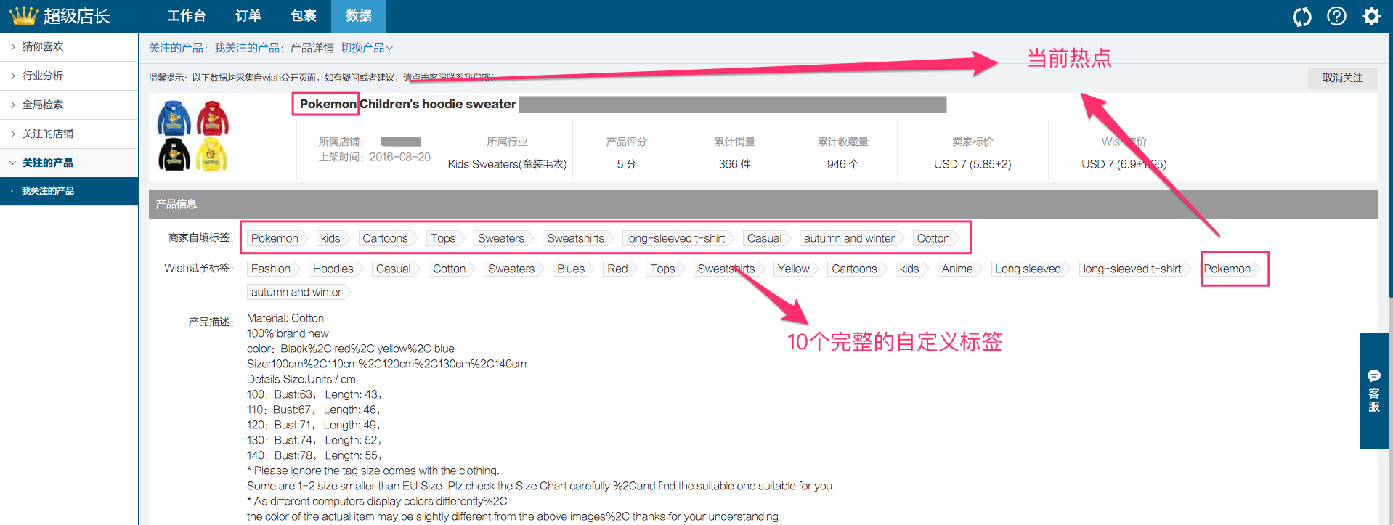Expand 猜你喜欢 sidebar section
Viewport: 1393px width, 525px height.
tap(69, 46)
